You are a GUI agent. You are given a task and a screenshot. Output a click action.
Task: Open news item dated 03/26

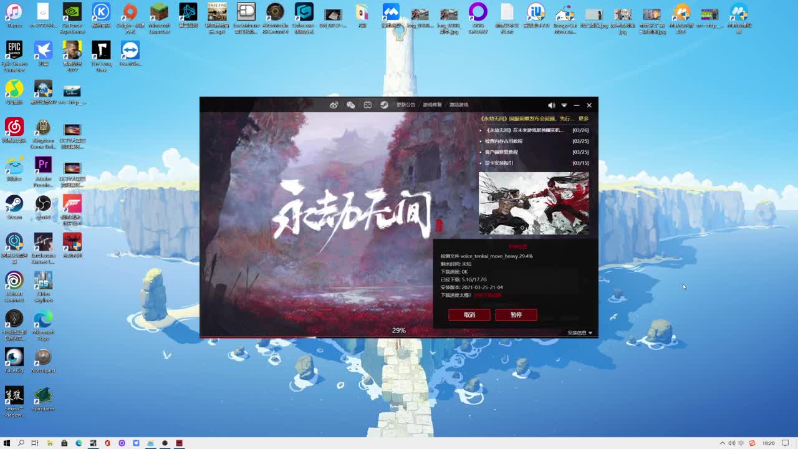[x=534, y=130]
